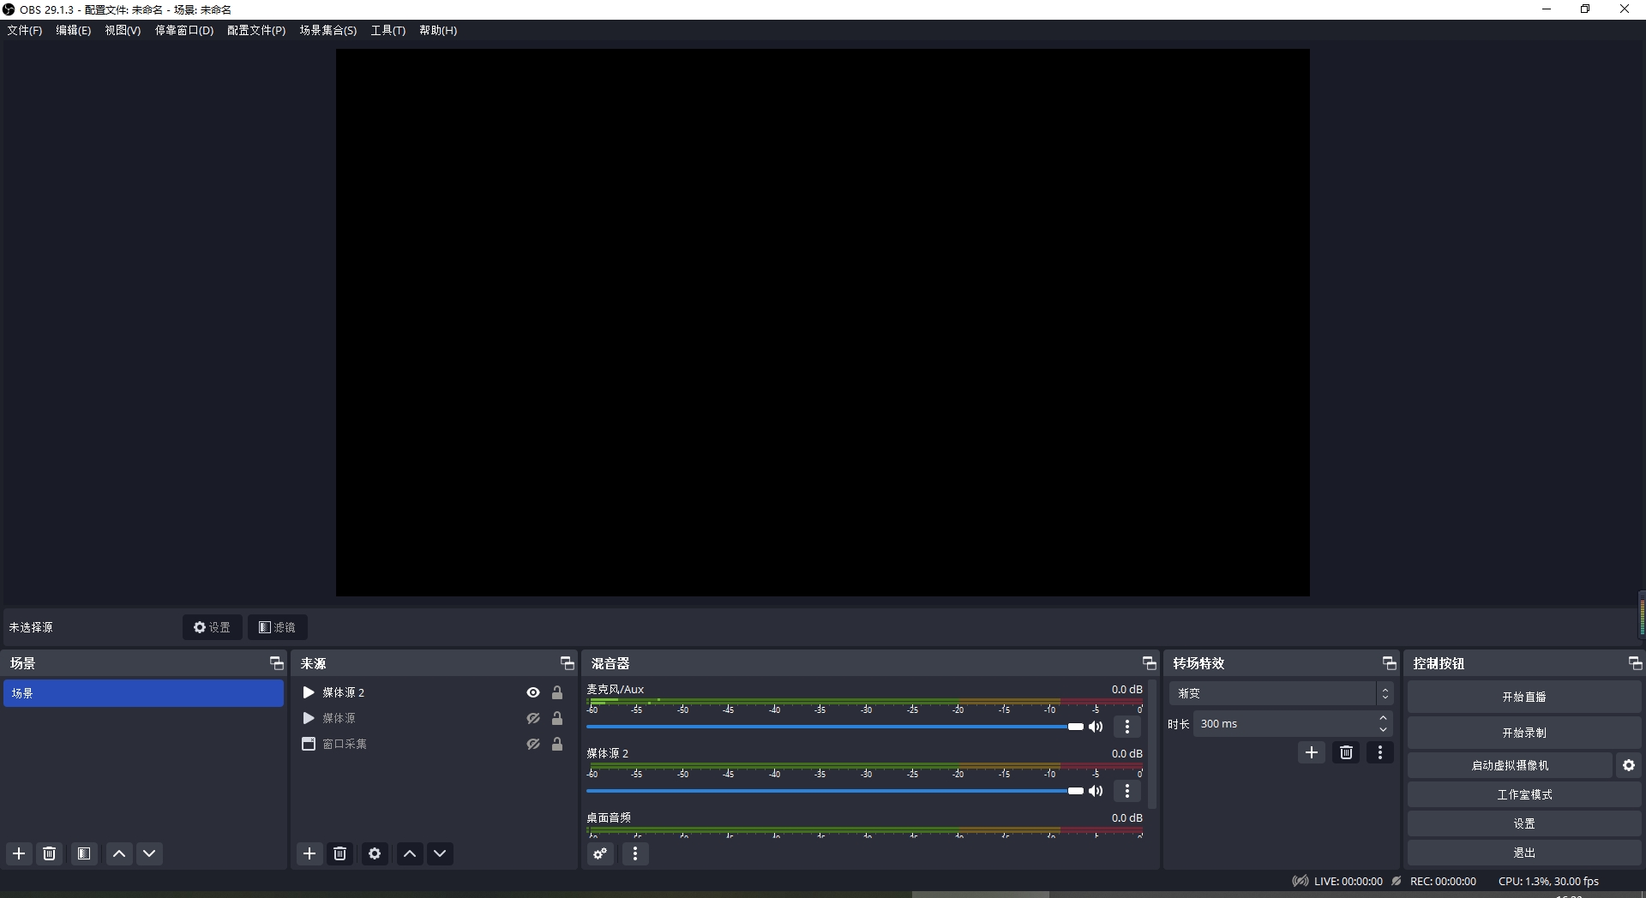The image size is (1646, 898).
Task: Open advanced audio properties gears icon
Action: click(600, 853)
